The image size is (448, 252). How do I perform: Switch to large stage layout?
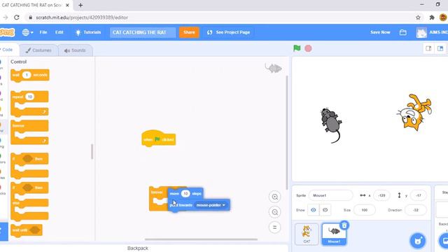coord(440,48)
